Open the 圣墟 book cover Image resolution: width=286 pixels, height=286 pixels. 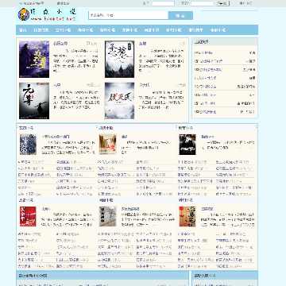[x=119, y=59]
